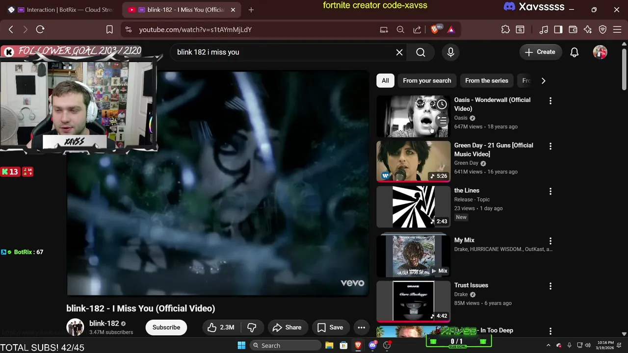This screenshot has height=353, width=628.
Task: Open the Brave Wallet icon
Action: coord(573,29)
